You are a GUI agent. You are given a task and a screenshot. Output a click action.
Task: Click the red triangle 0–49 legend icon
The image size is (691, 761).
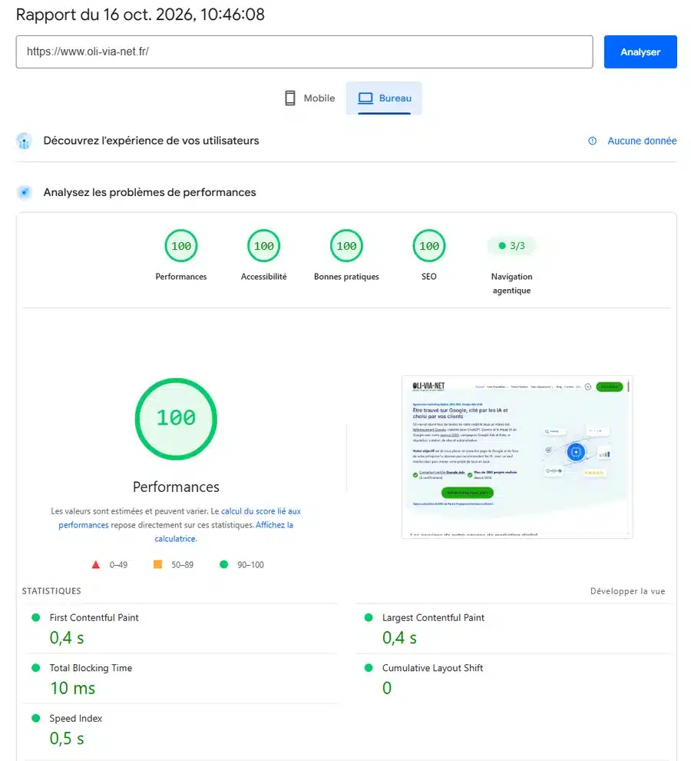coord(96,564)
